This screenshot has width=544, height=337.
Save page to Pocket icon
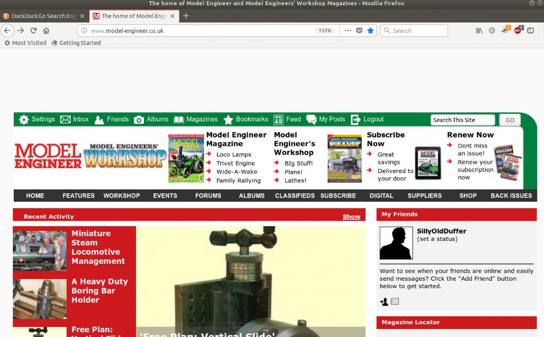tap(359, 30)
